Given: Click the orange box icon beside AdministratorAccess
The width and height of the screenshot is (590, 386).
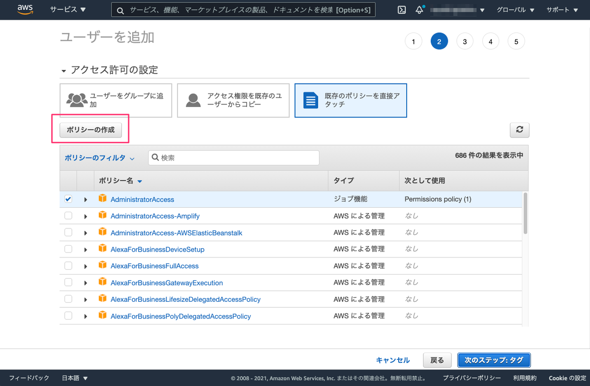Looking at the screenshot, I should 102,198.
